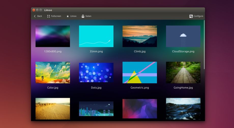Open the purple polygon abstract thumbnail
Image resolution: width=234 pixels, height=128 pixels.
(140, 109)
